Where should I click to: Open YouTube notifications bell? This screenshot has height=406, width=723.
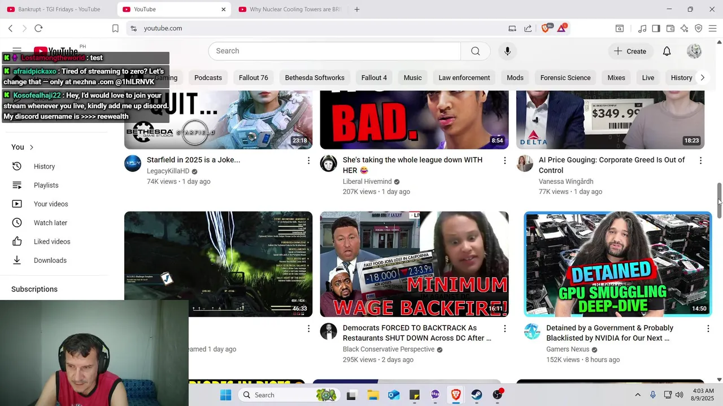pyautogui.click(x=667, y=51)
